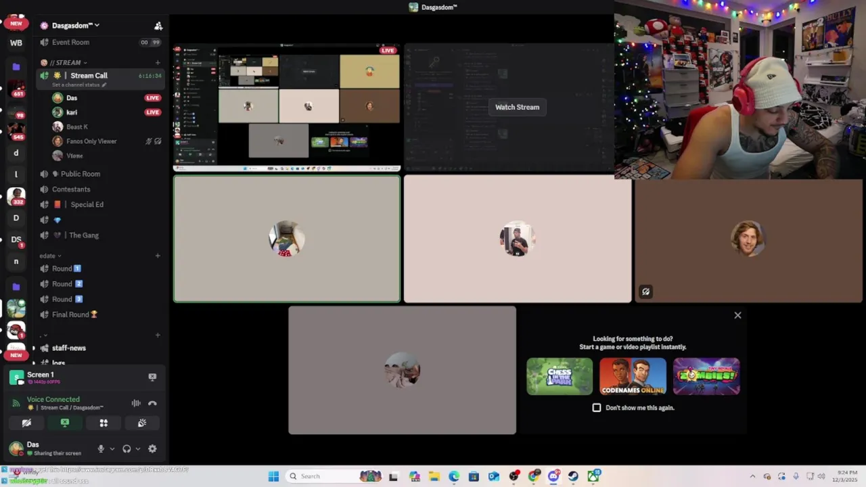Launch the Zombies activity
This screenshot has width=866, height=487.
[x=706, y=377]
